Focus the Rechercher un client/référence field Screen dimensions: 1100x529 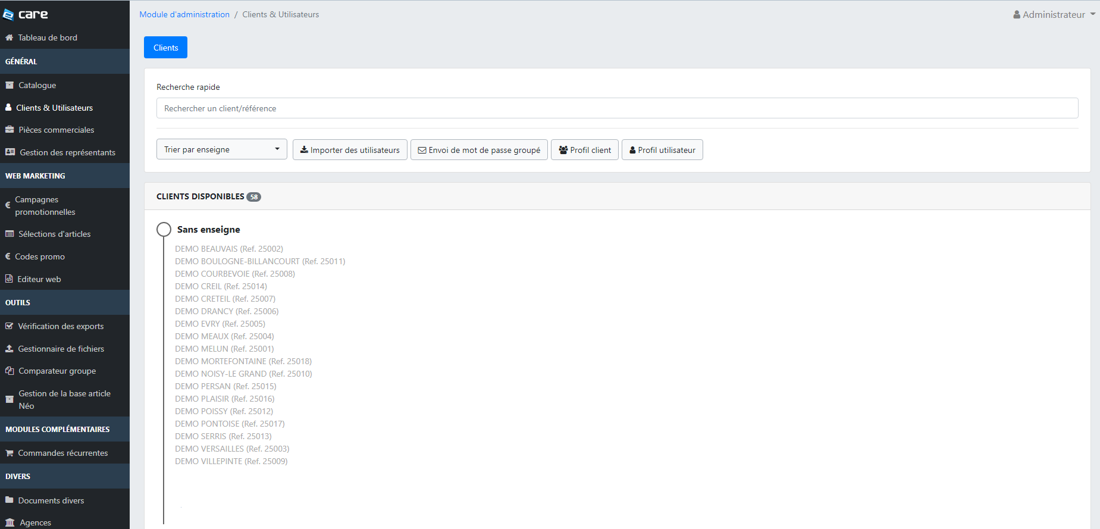point(617,108)
